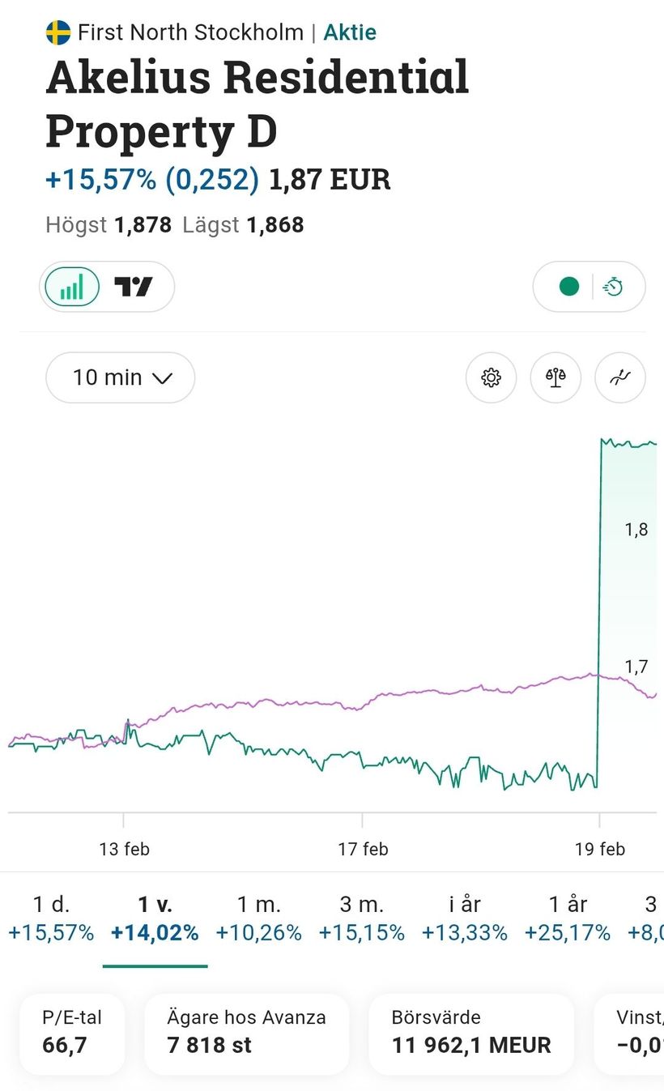Switch to TradingView chart mode
The height and width of the screenshot is (1091, 664).
pos(134,287)
